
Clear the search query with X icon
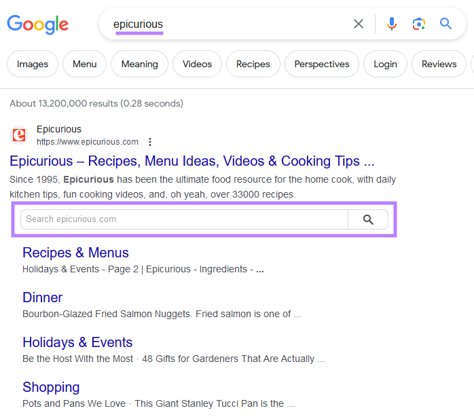click(359, 24)
